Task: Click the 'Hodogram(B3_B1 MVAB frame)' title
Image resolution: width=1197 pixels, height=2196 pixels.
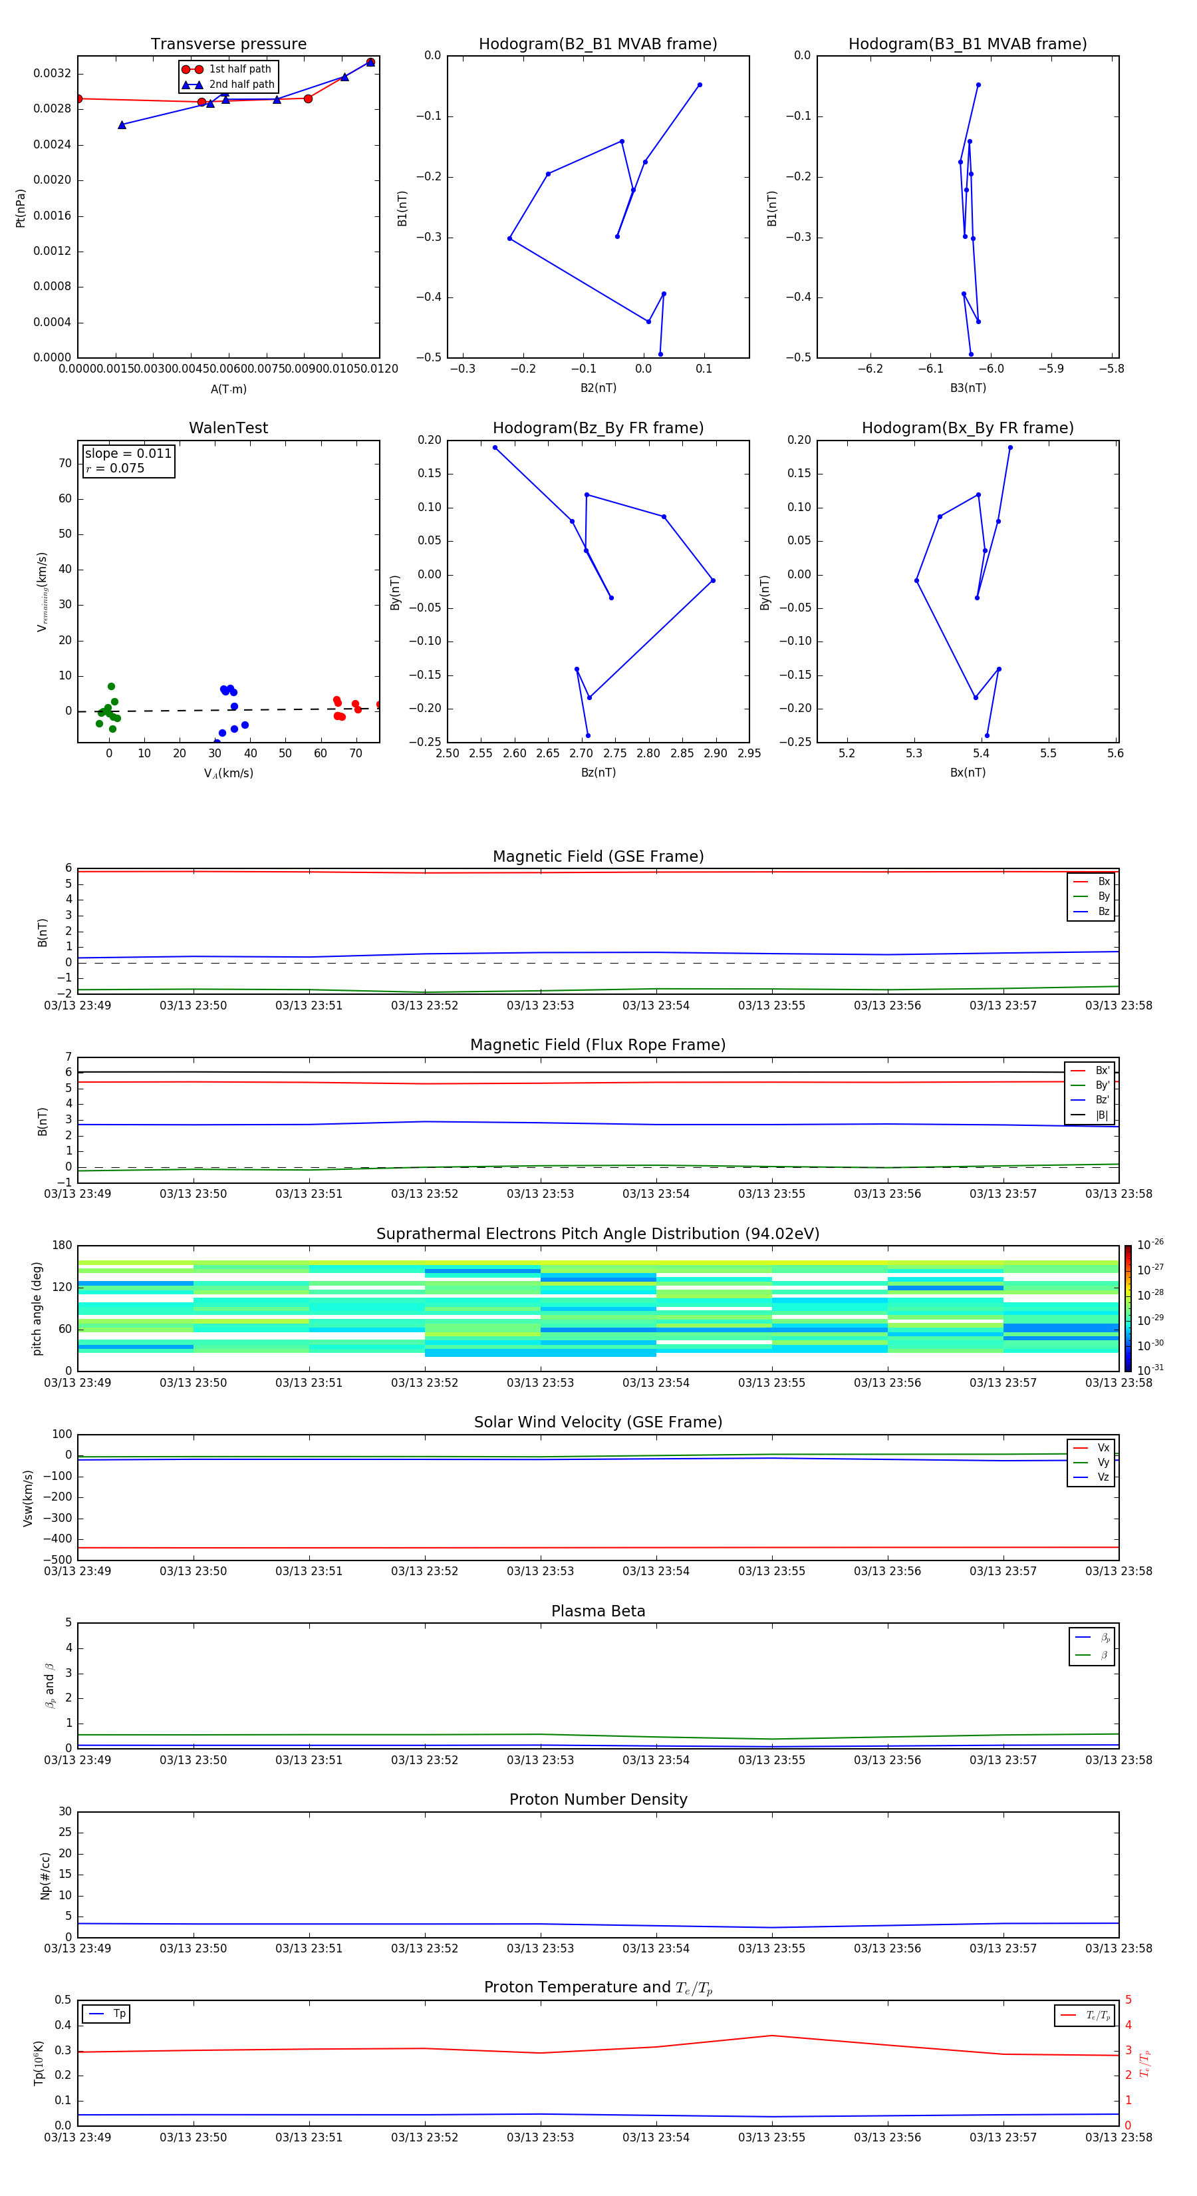Action: pos(968,45)
